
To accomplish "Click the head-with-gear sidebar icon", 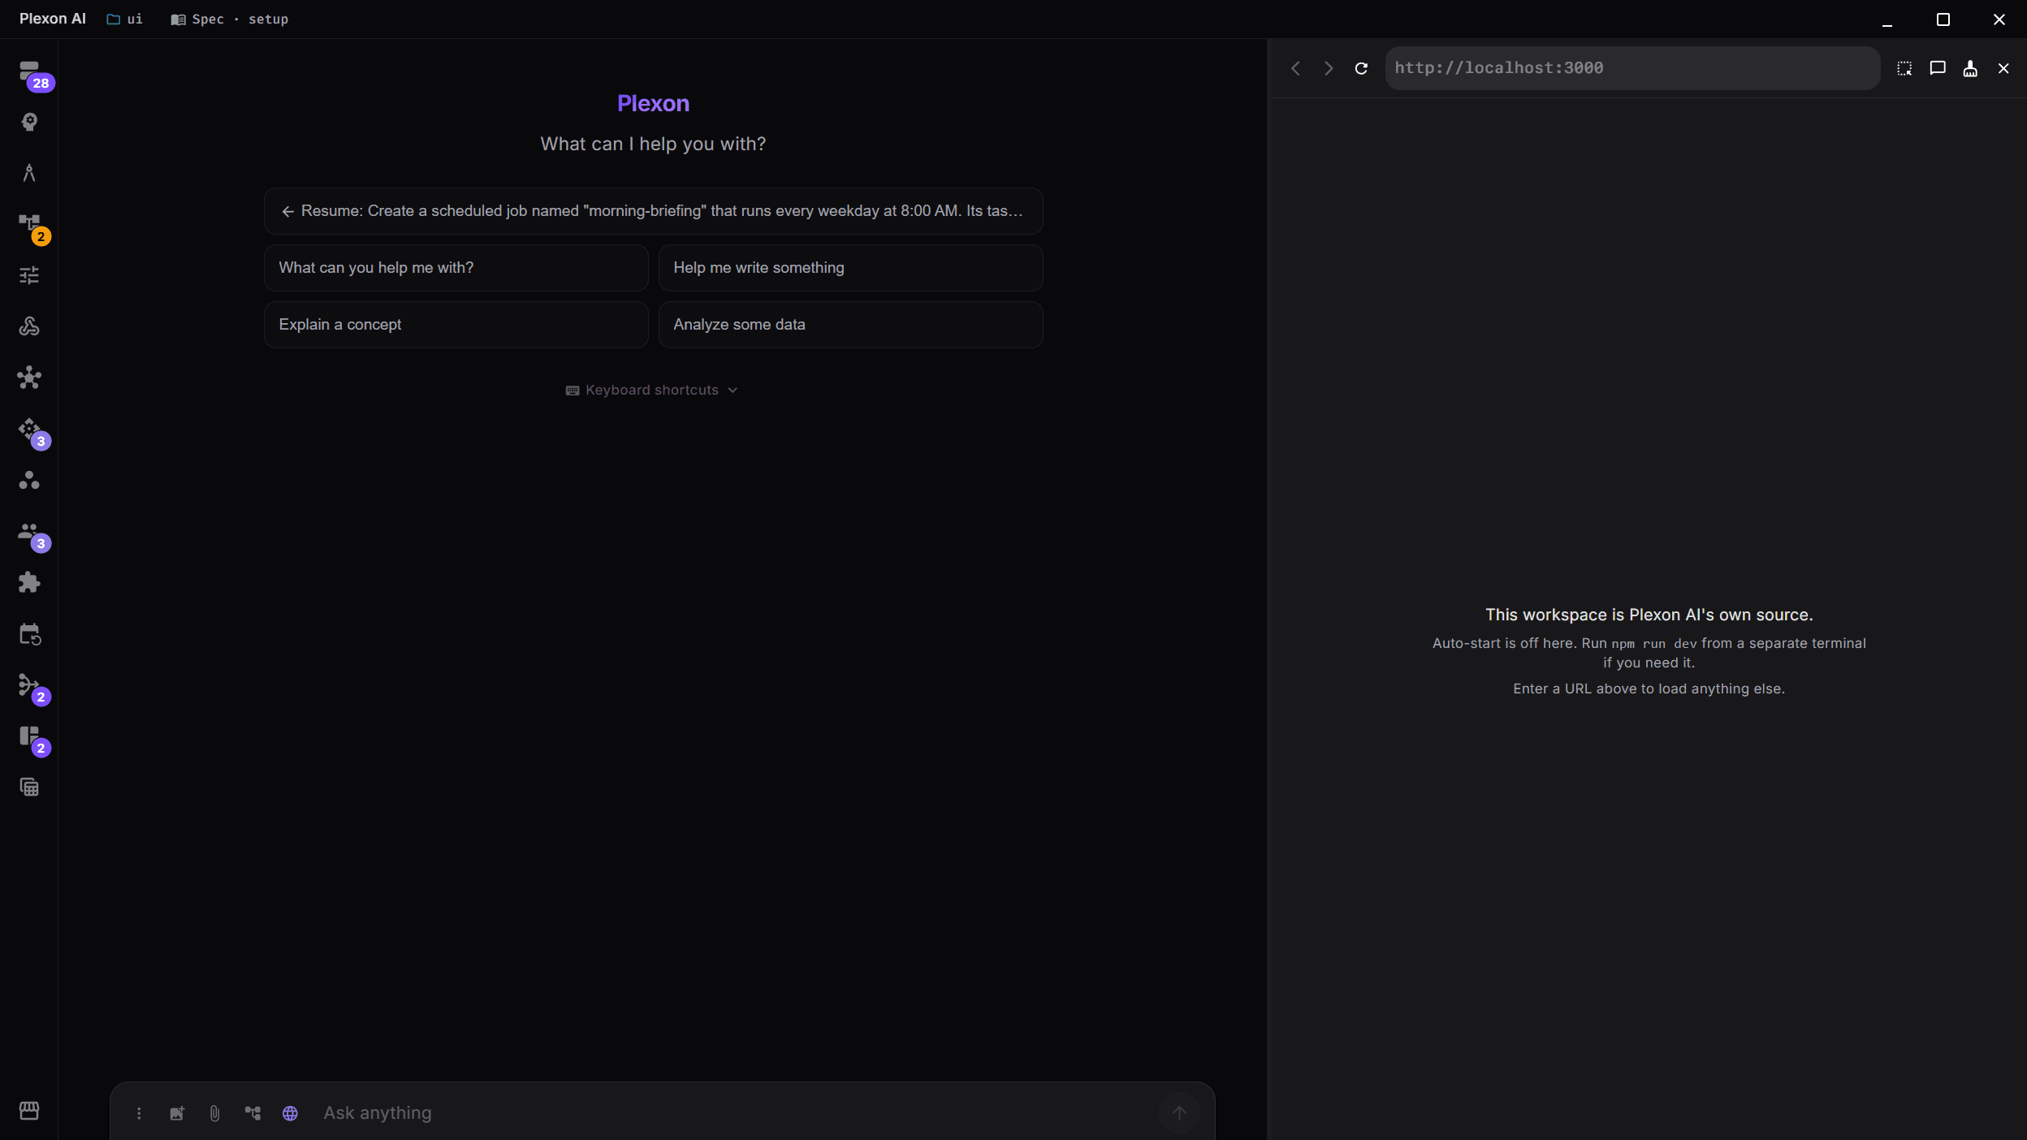I will [x=29, y=122].
